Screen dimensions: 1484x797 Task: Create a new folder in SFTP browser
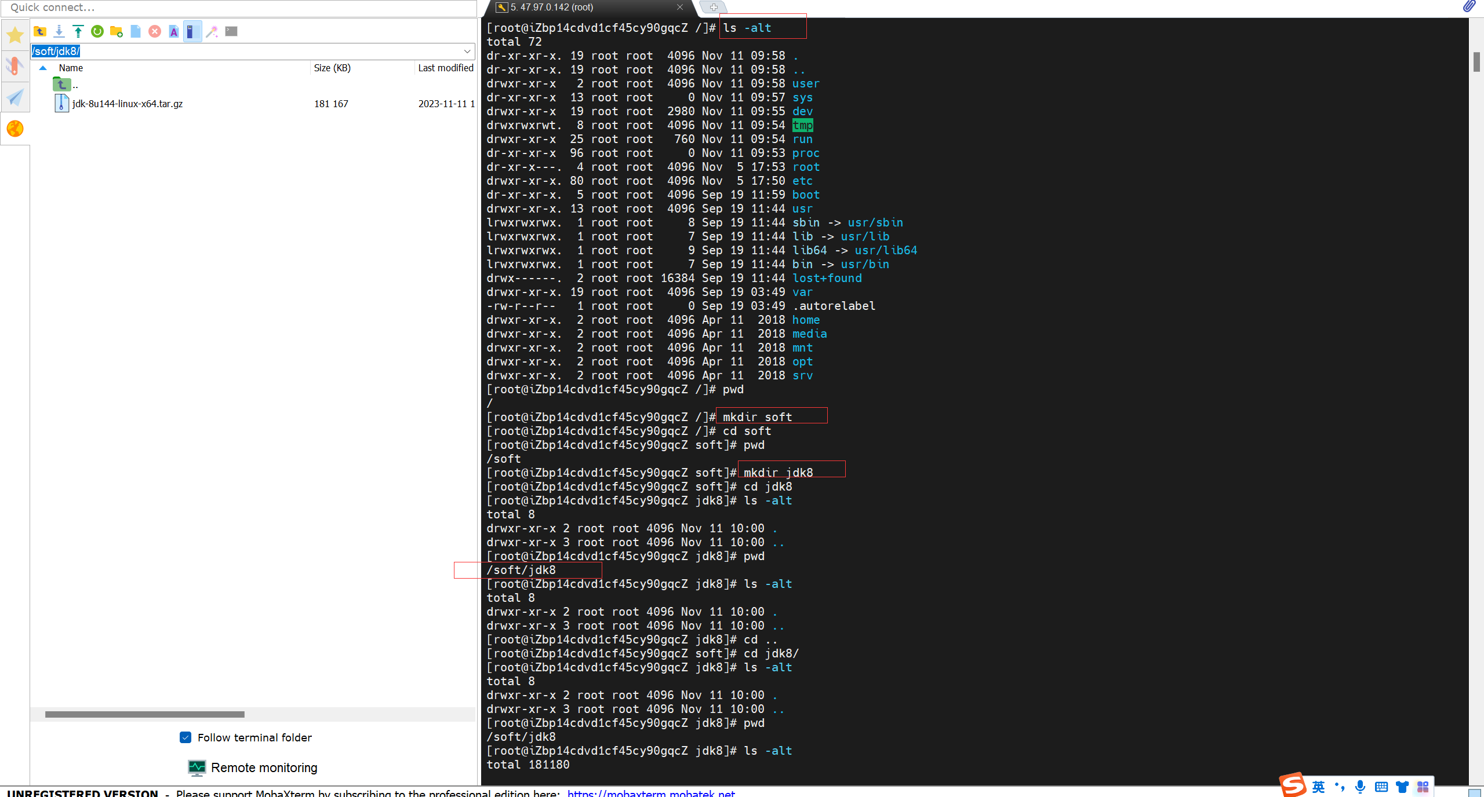[117, 31]
